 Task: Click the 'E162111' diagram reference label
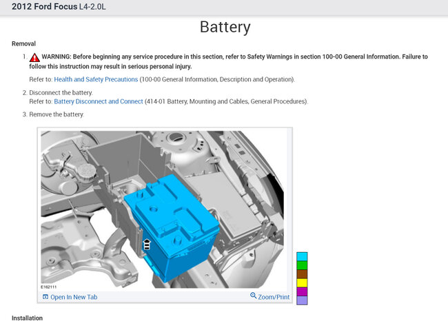[48, 287]
